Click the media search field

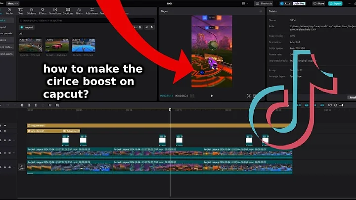point(87,20)
